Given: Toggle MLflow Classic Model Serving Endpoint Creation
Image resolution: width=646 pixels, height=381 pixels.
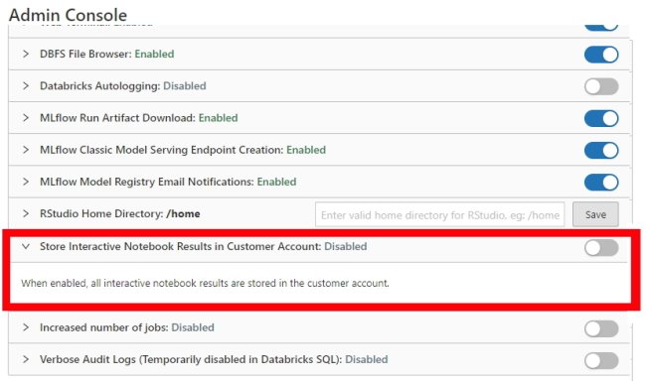Looking at the screenshot, I should [601, 150].
